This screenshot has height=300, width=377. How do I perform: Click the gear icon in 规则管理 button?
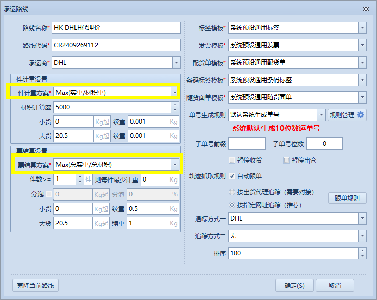361,115
